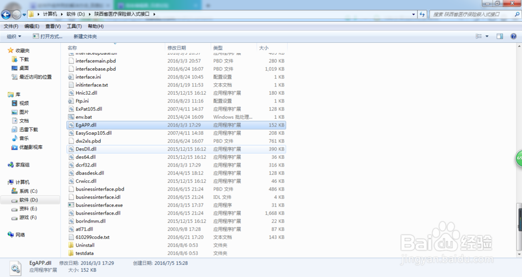Image resolution: width=522 pixels, height=277 pixels.
Task: Select the Uninstall folder icon
Action: tap(71, 245)
